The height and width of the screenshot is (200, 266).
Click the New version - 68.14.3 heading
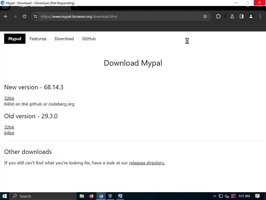pyautogui.click(x=34, y=87)
